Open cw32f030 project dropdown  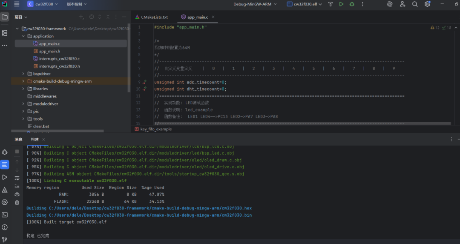(43, 4)
